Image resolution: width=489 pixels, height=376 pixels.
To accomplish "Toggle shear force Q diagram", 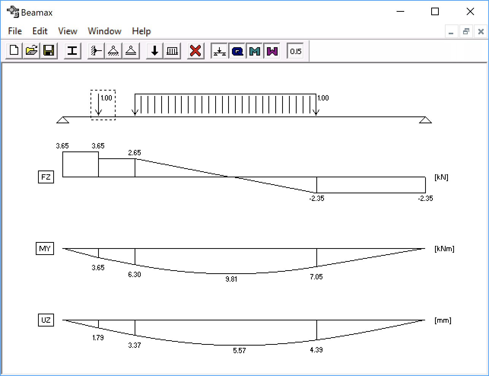I will tap(237, 51).
